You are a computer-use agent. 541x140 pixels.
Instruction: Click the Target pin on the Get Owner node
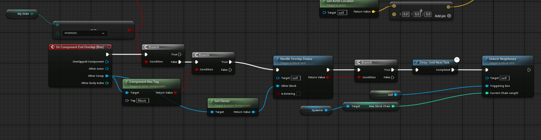[212, 112]
